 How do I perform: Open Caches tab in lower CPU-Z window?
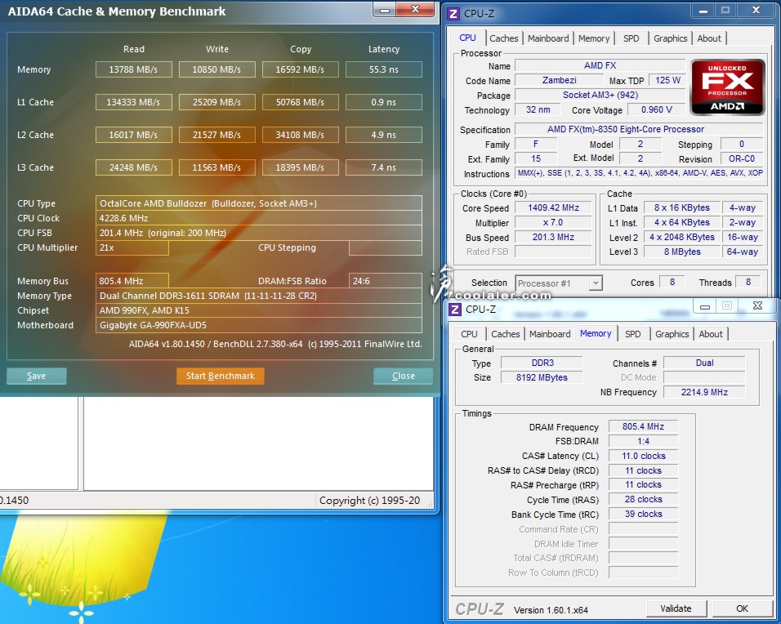point(505,334)
